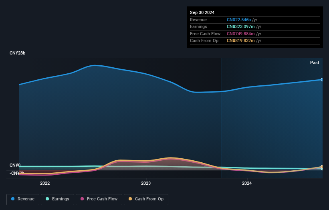Click the CN¥749.884m free cash flow value
Image resolution: width=329 pixels, height=210 pixels.
pos(241,34)
